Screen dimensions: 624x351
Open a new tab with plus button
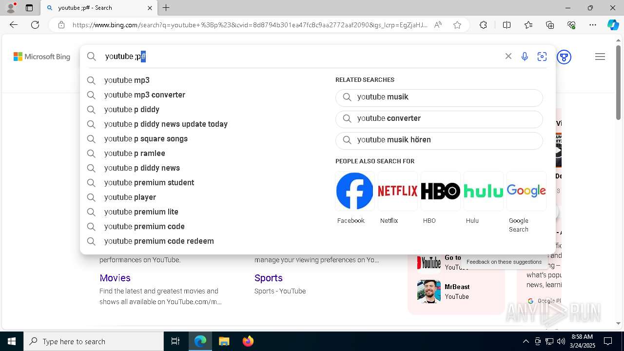tap(166, 8)
